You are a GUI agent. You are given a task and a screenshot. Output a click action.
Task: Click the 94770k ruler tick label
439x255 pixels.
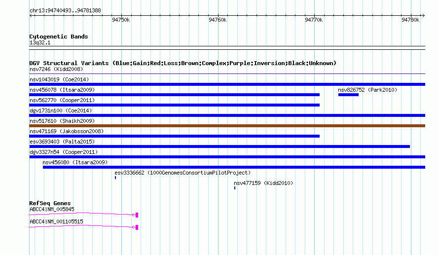[314, 20]
